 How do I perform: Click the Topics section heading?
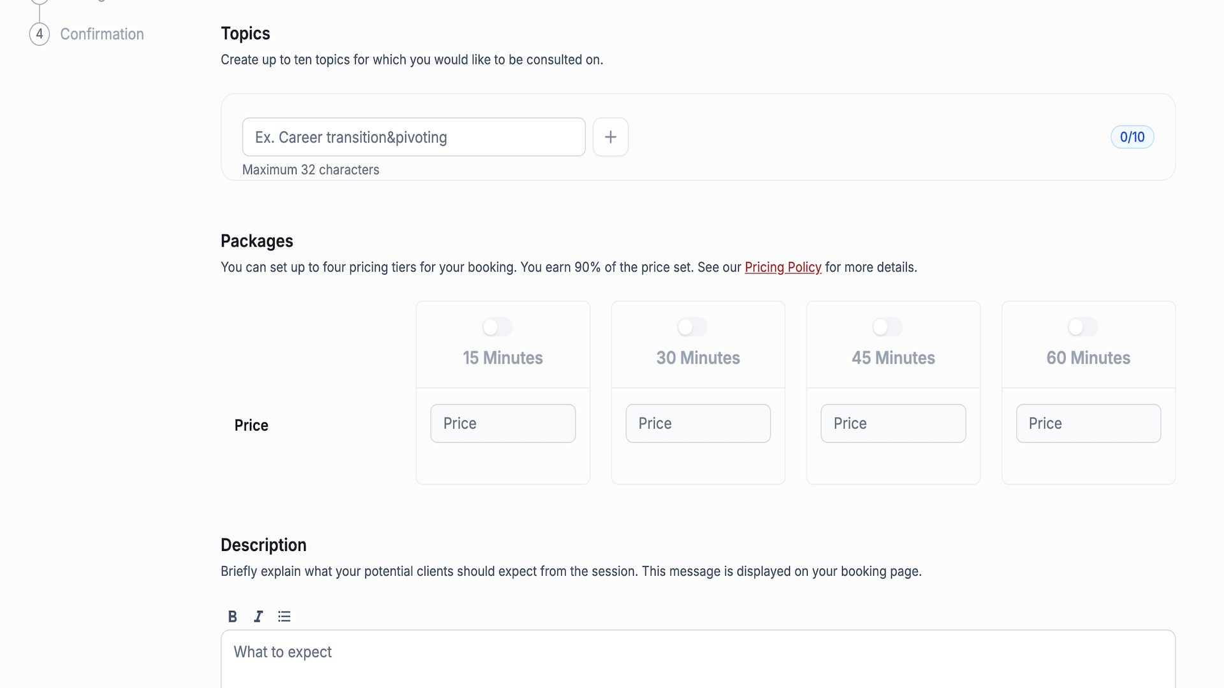(245, 33)
